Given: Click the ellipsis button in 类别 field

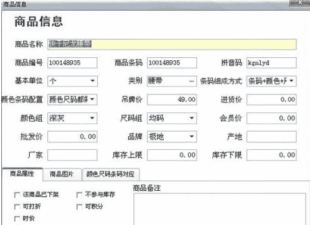Looking at the screenshot, I should coord(192,81).
